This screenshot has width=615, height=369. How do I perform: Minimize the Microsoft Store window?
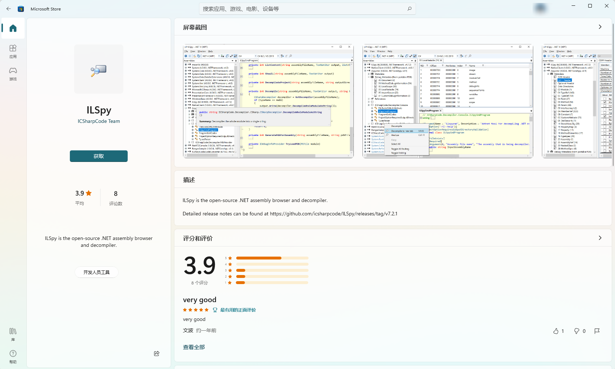point(573,6)
